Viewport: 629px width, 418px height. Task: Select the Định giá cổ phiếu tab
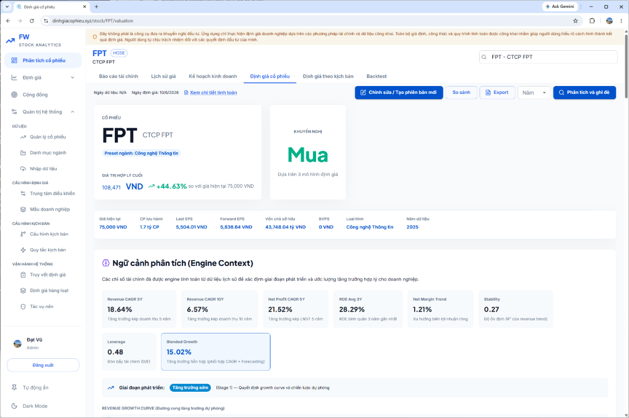pyautogui.click(x=270, y=76)
